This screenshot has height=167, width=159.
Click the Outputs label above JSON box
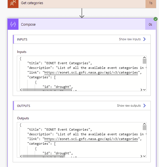tap(23, 118)
